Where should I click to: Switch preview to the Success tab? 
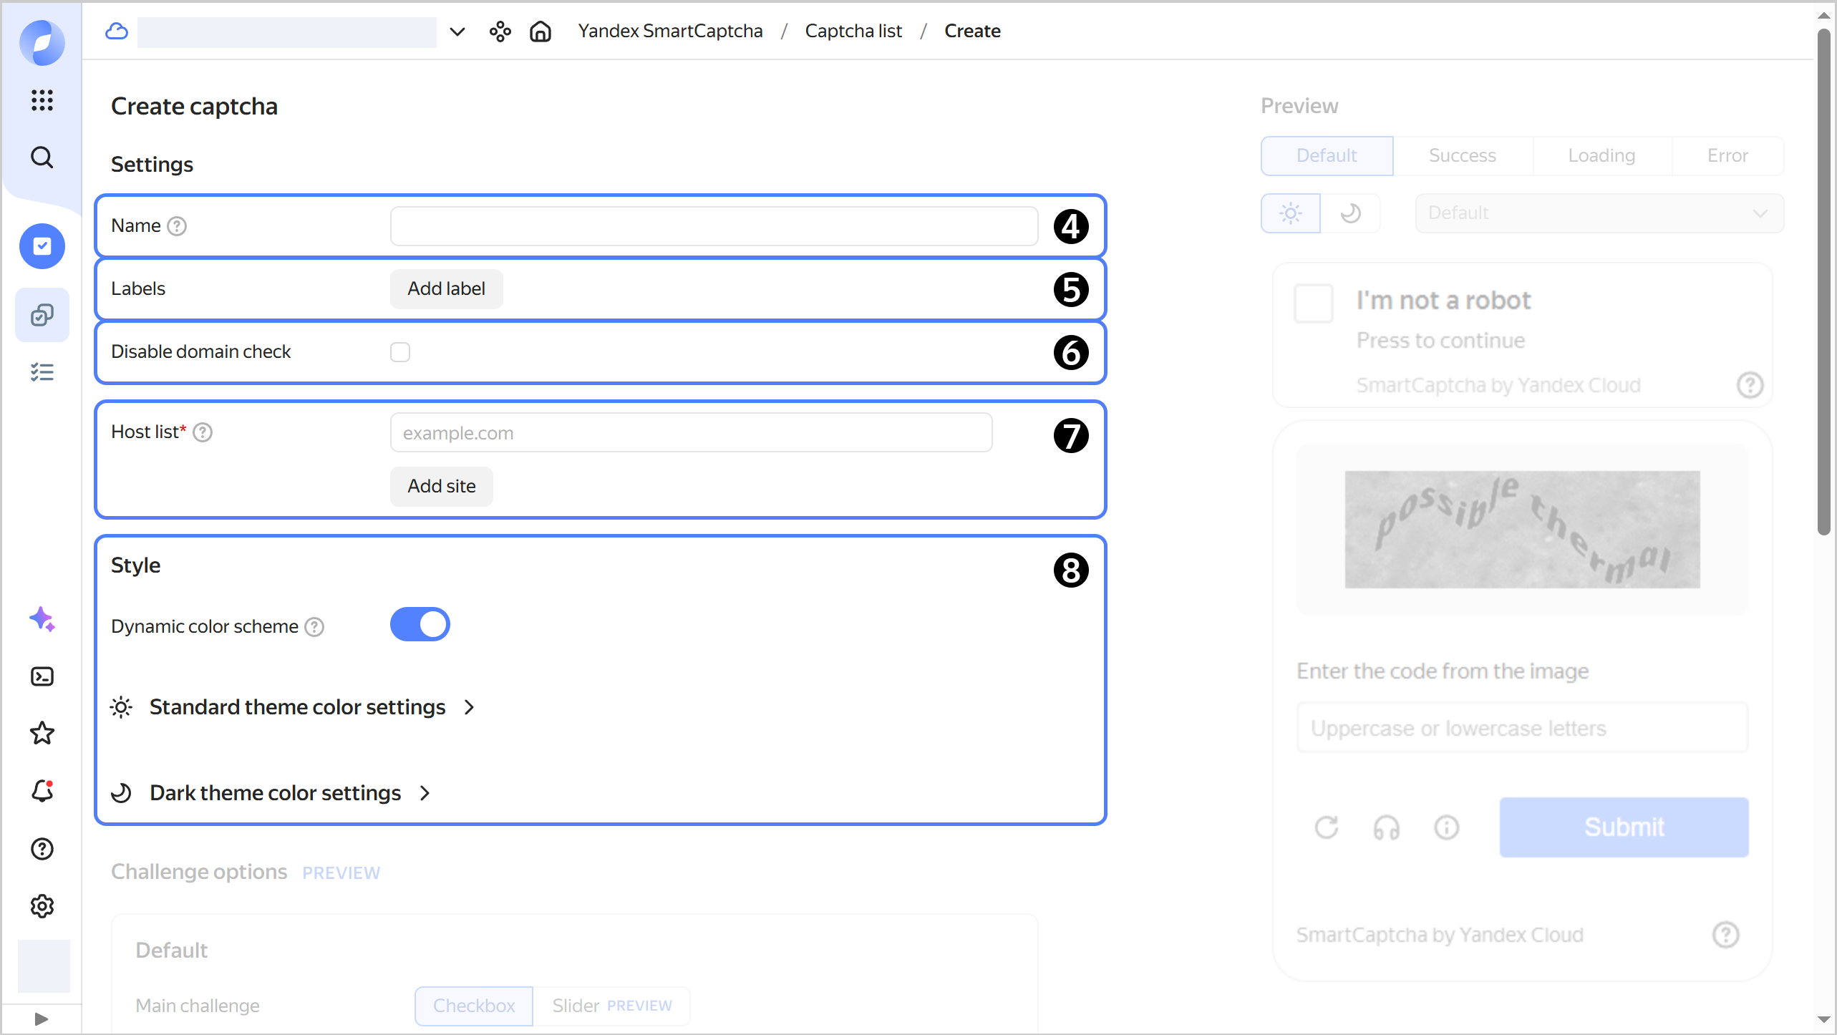pyautogui.click(x=1462, y=156)
